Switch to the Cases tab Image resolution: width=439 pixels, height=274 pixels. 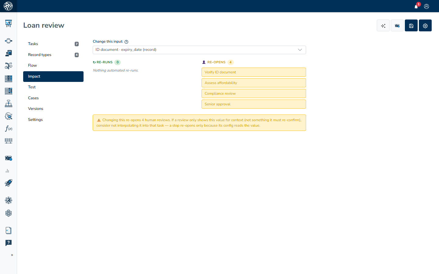click(53, 98)
